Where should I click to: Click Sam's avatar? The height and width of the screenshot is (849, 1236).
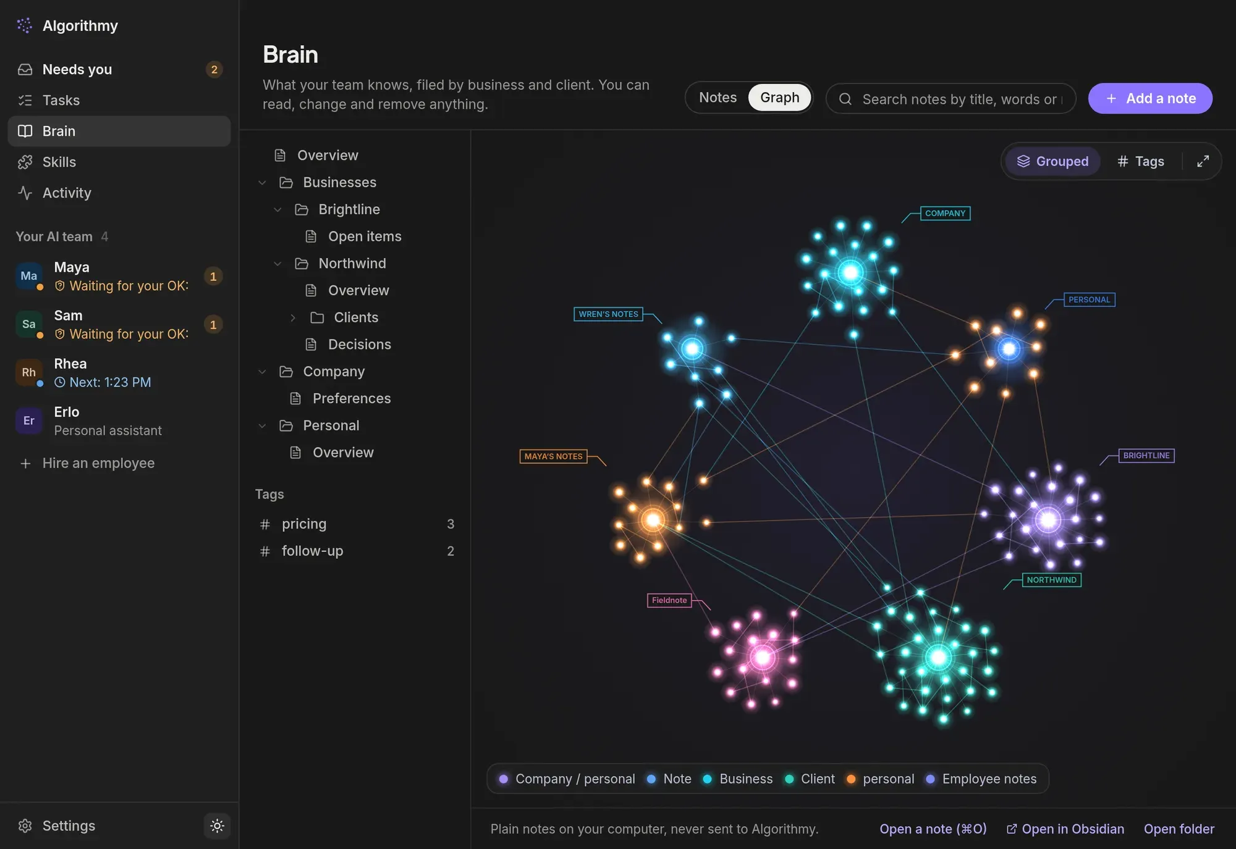pos(28,324)
